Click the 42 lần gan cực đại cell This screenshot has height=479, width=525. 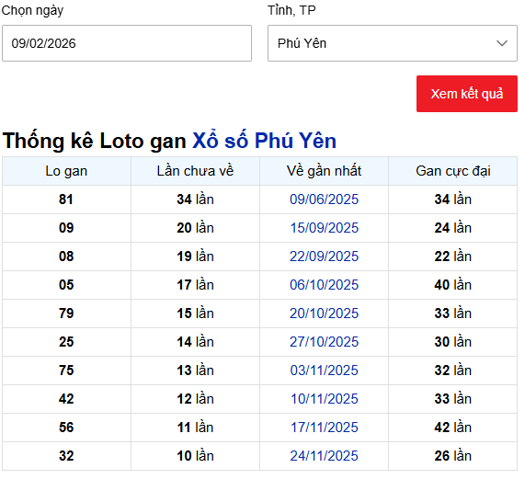click(x=453, y=428)
